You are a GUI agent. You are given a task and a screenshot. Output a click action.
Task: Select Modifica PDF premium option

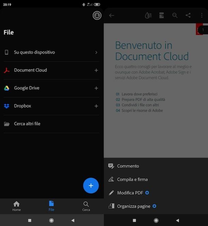pos(156,193)
